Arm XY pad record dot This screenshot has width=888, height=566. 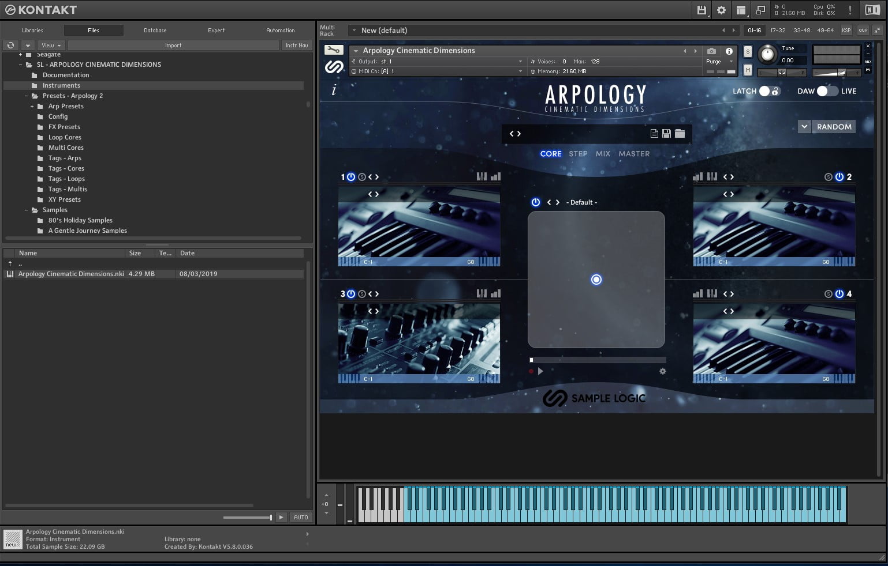(531, 371)
